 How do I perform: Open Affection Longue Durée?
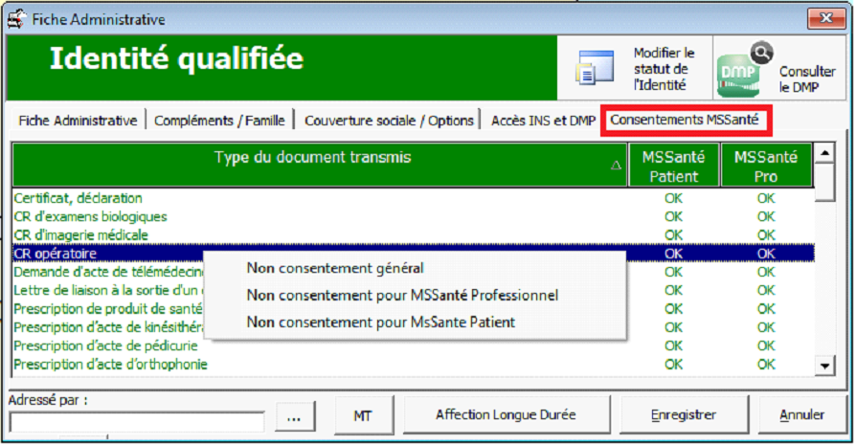coord(507,415)
